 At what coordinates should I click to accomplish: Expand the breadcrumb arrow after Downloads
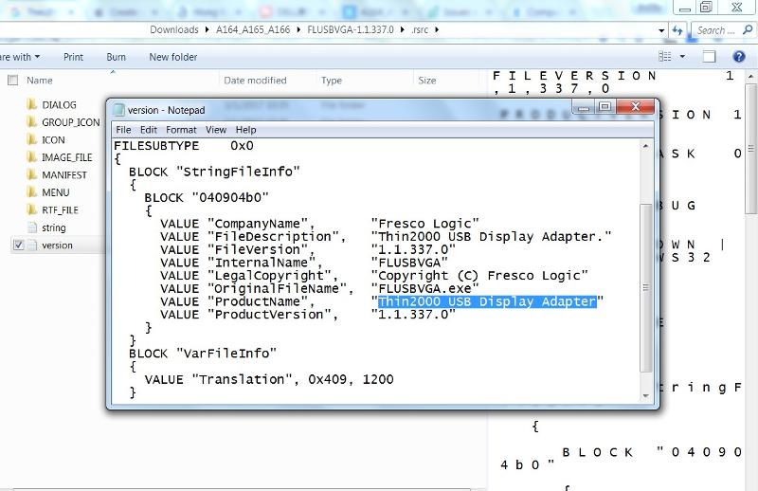(206, 30)
